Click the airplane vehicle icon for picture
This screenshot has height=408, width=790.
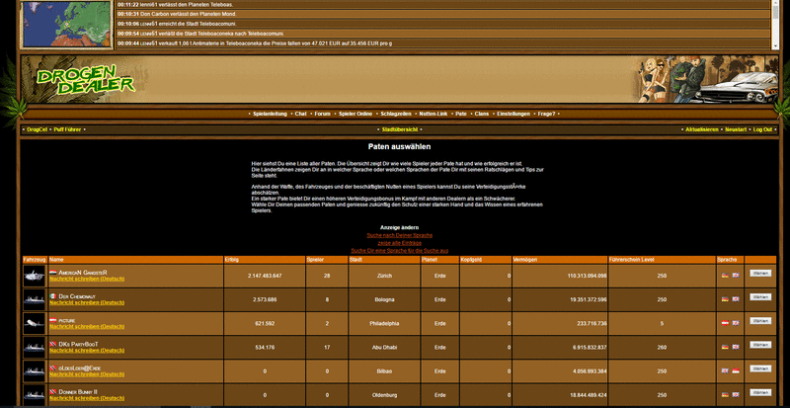pos(35,323)
